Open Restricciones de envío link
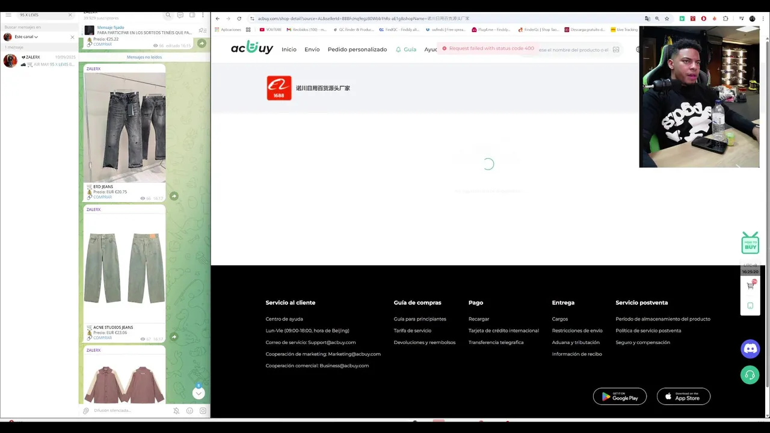 [x=577, y=331]
